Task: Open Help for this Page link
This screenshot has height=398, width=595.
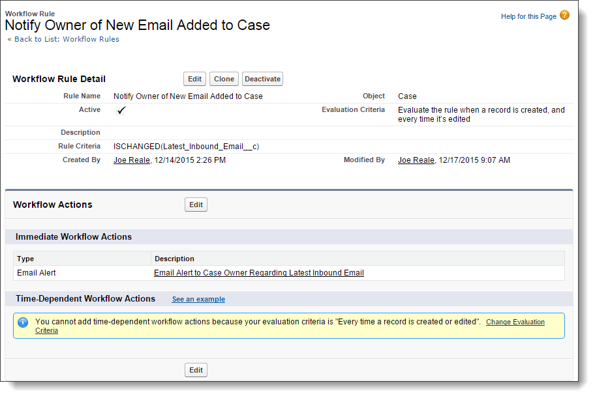Action: click(528, 16)
